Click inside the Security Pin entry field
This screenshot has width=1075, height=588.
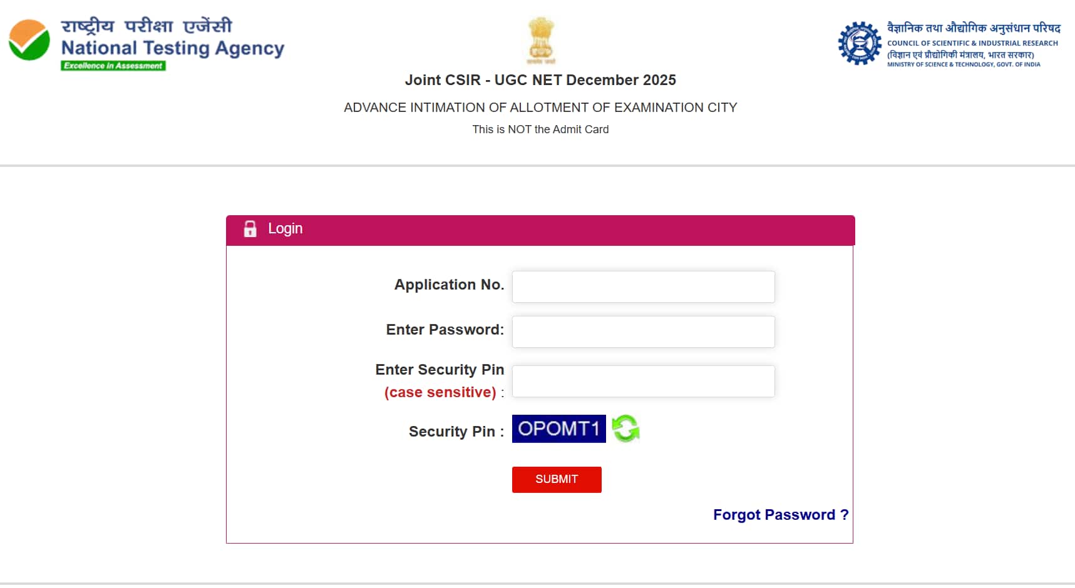(642, 380)
